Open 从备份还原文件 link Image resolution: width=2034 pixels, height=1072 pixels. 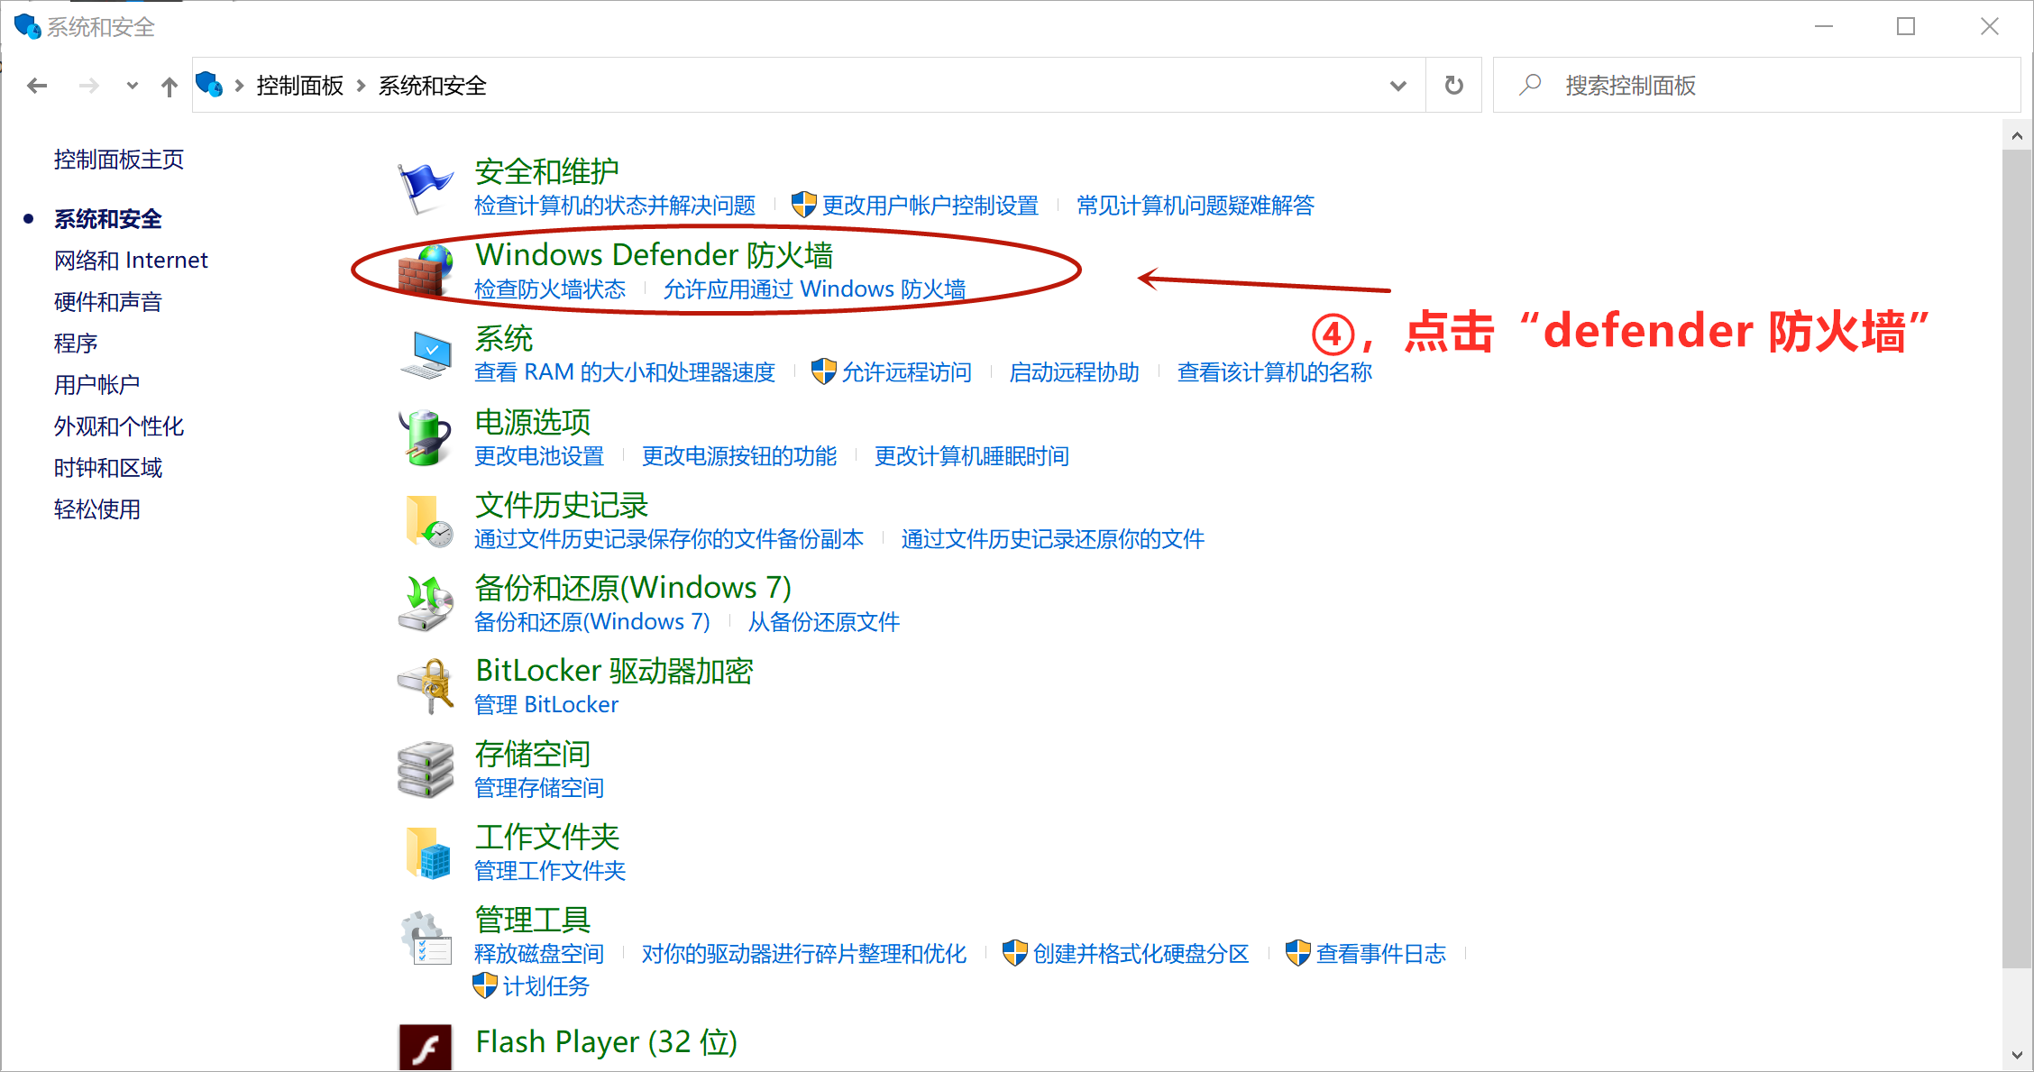tap(824, 622)
